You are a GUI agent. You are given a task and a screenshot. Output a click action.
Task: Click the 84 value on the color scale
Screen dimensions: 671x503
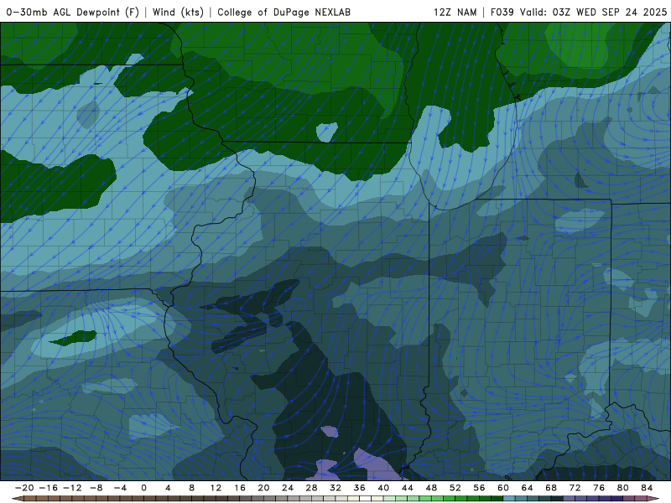647,488
